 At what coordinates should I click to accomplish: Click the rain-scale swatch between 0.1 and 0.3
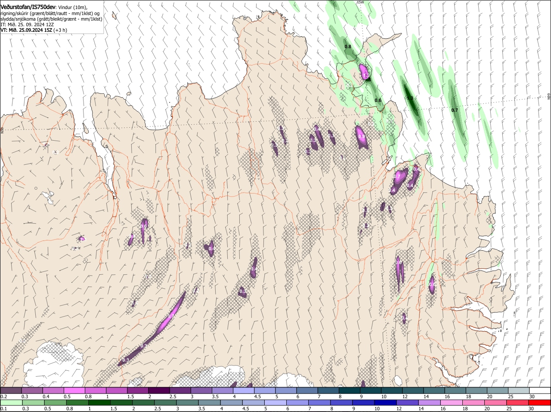11,403
